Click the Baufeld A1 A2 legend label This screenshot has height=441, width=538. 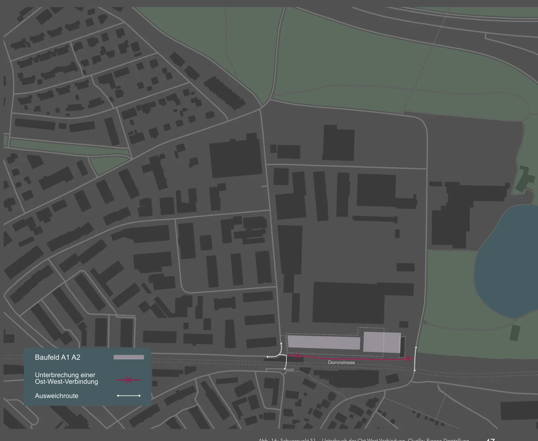tap(57, 357)
